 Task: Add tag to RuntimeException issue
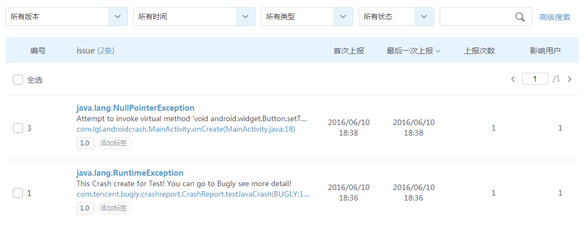click(x=114, y=208)
